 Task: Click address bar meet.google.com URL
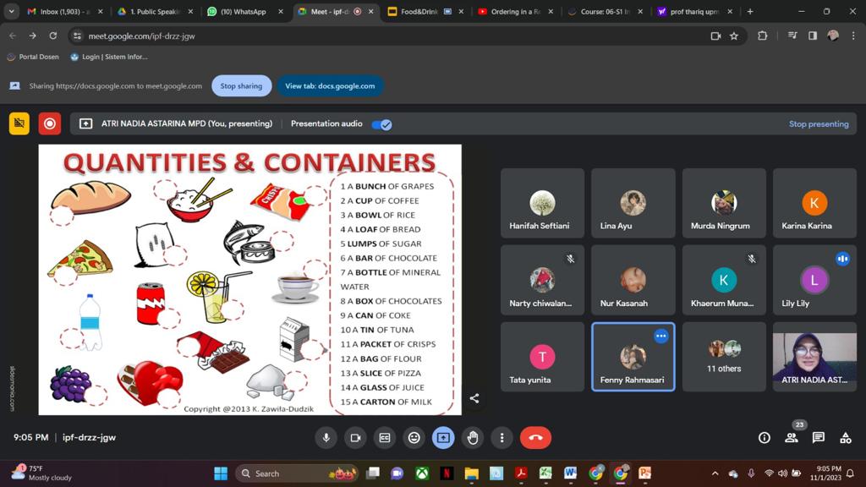[141, 36]
